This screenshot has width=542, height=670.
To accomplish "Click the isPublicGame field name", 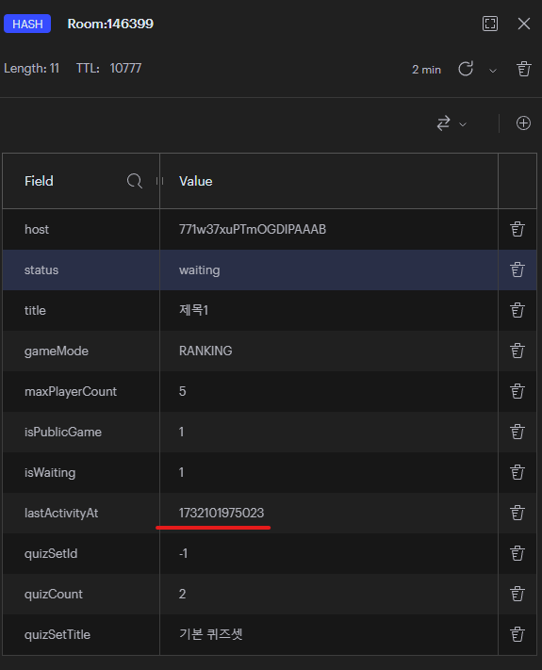I will (x=63, y=432).
